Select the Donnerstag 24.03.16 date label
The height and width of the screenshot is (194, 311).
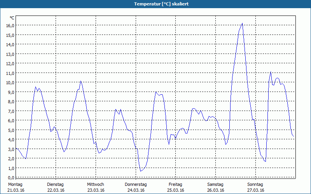(136, 187)
